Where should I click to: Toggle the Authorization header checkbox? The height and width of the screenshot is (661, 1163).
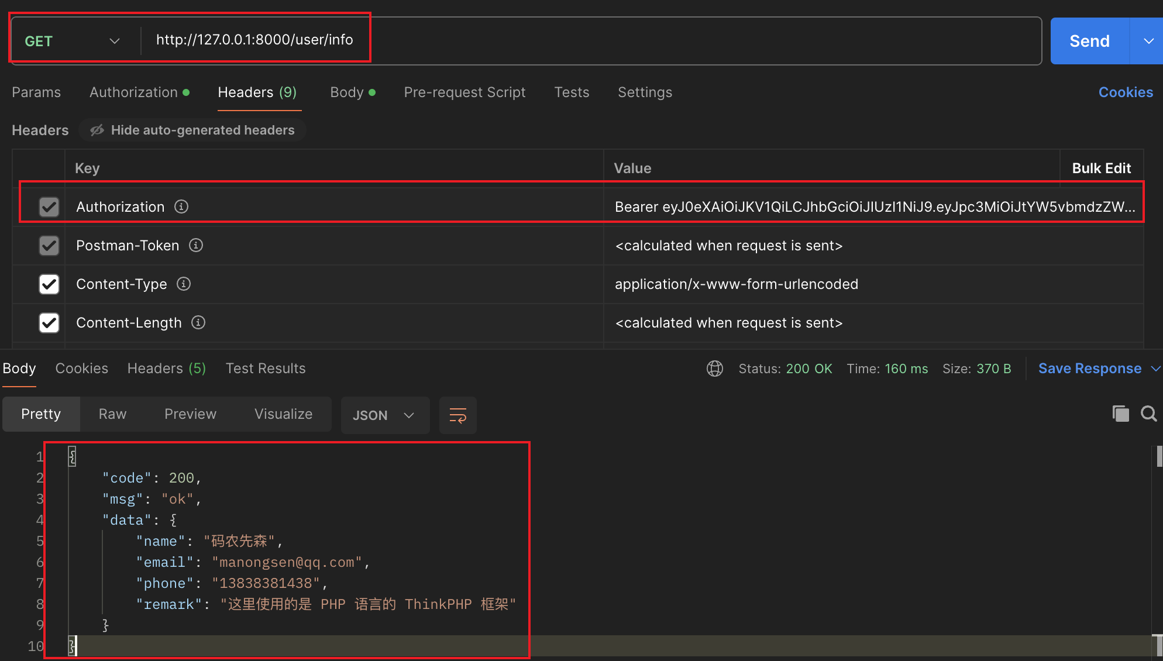coord(49,207)
